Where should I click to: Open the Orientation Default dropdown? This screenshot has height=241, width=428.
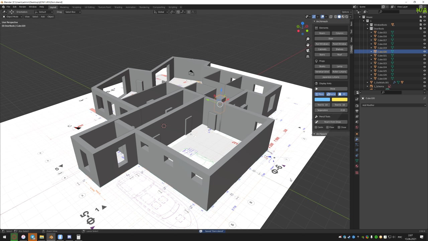[x=44, y=12]
